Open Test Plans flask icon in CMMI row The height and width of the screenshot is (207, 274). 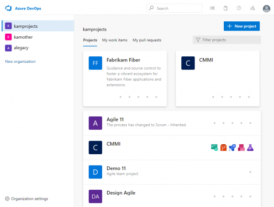point(250,147)
